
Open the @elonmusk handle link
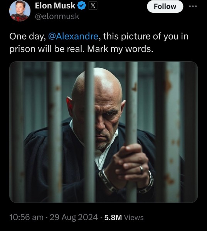(x=57, y=16)
